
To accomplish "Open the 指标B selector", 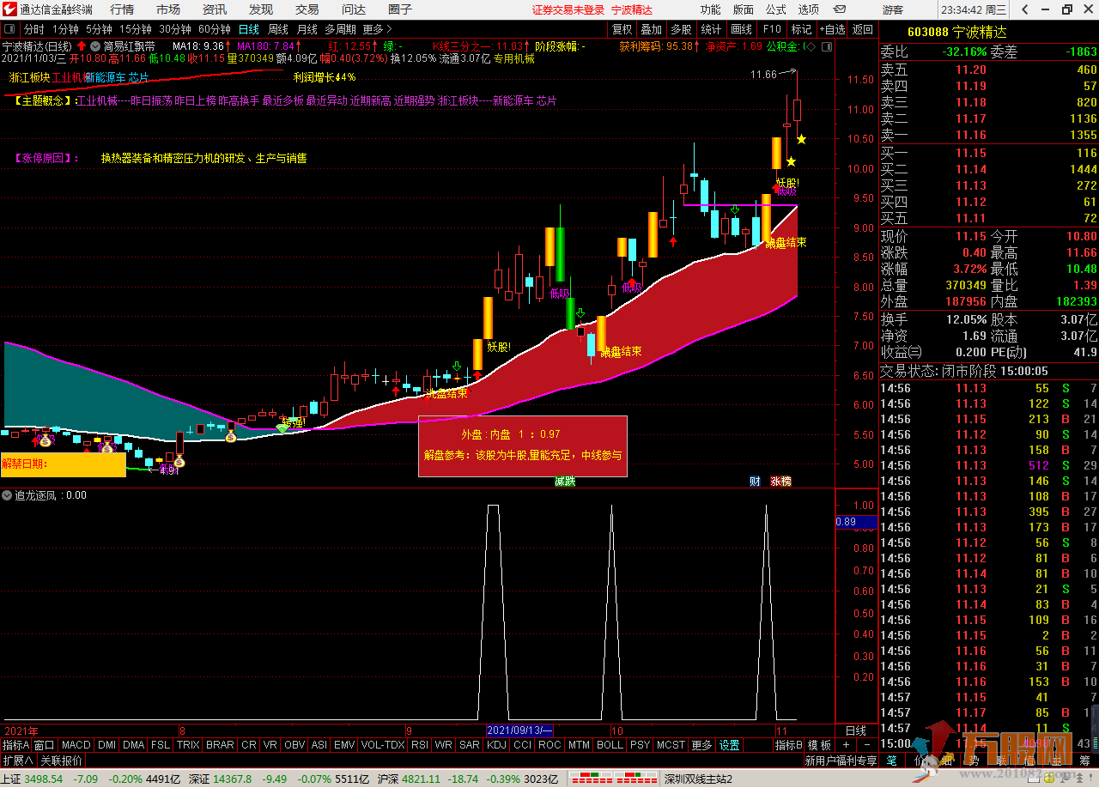I will pos(788,745).
